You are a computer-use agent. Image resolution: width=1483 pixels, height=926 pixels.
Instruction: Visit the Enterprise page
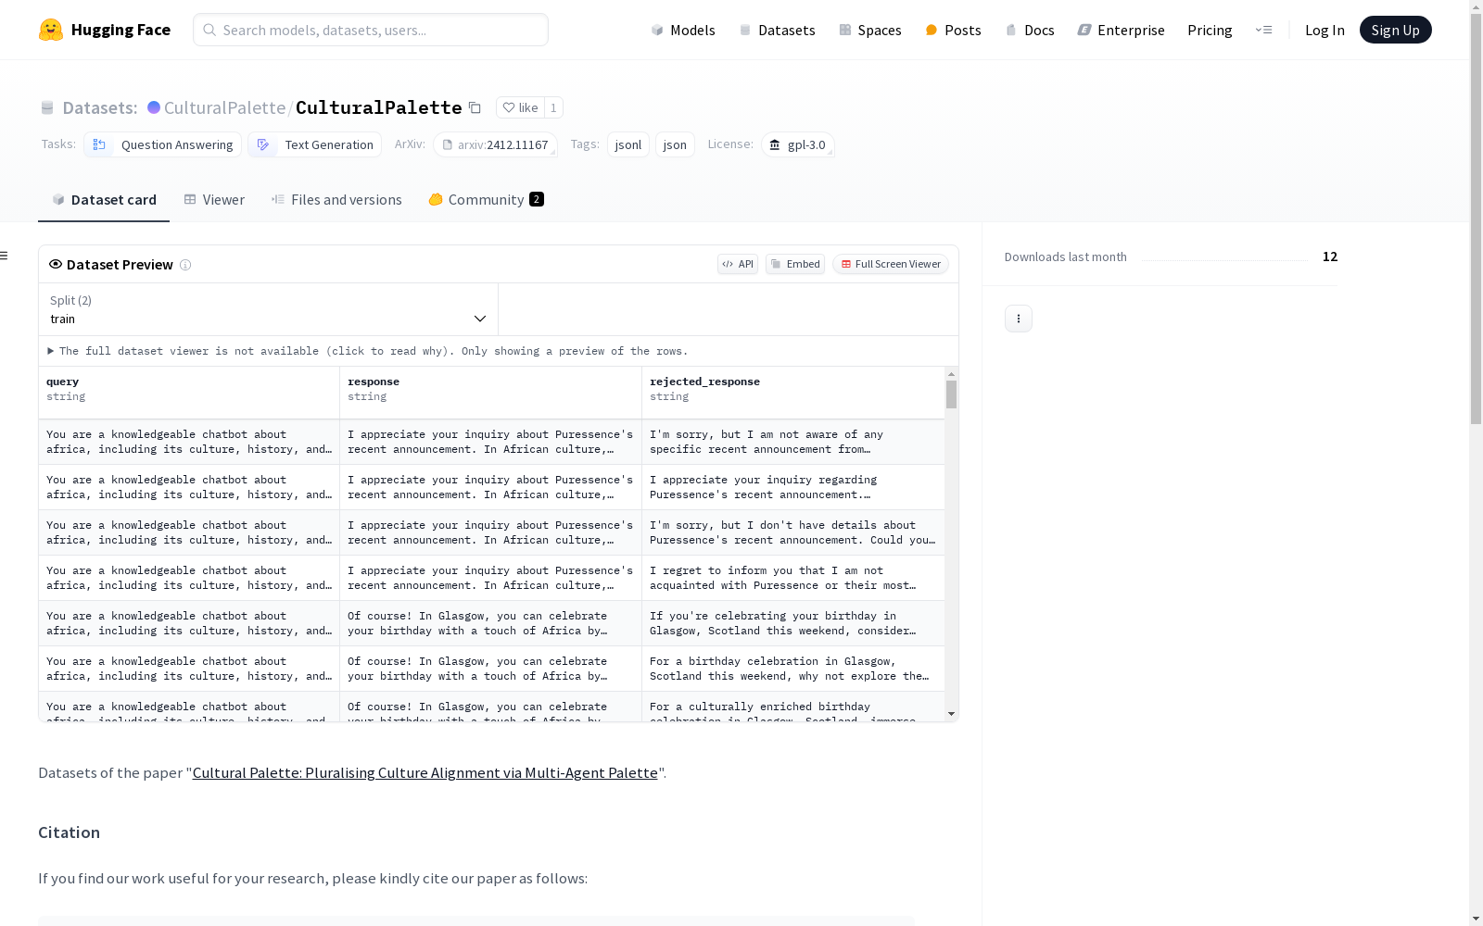tap(1121, 31)
